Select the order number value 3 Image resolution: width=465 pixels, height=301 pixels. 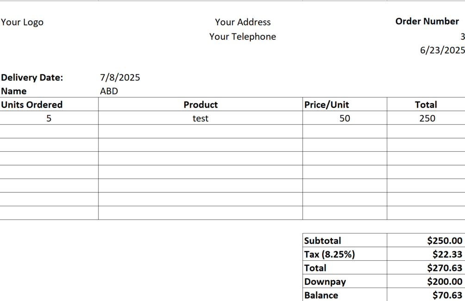tap(462, 37)
